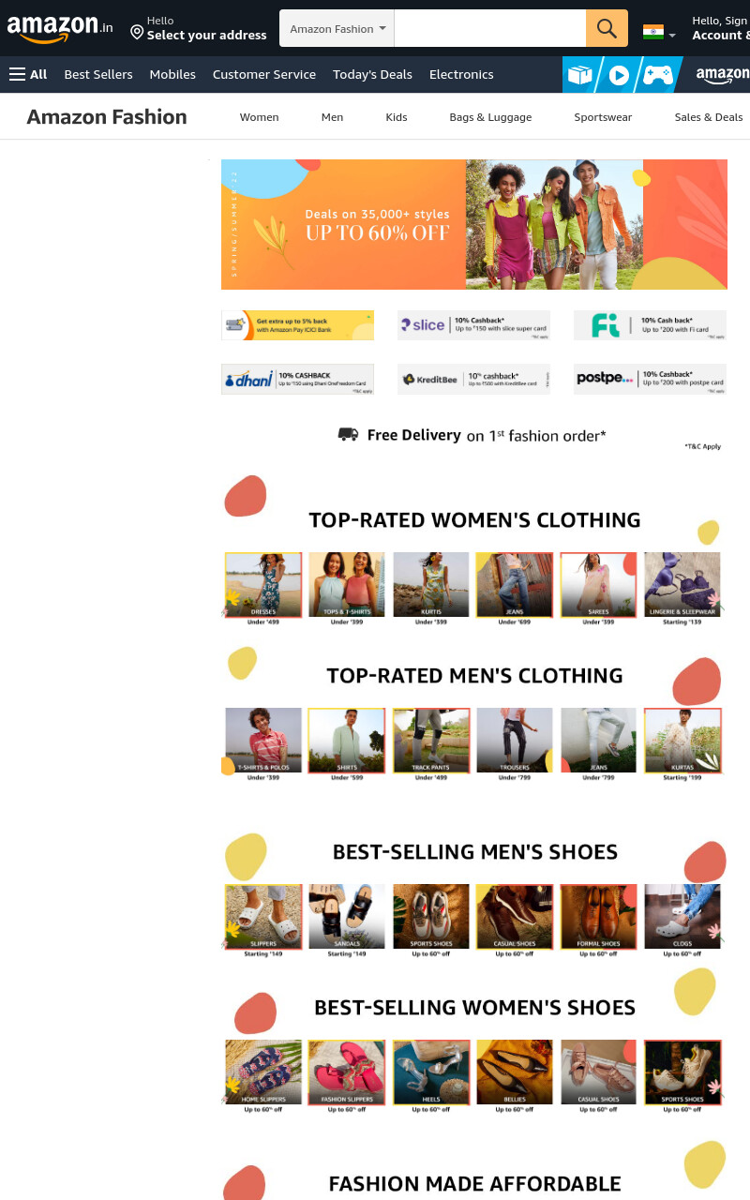Click the Up to 60% off banner
Image resolution: width=750 pixels, height=1200 pixels.
pyautogui.click(x=474, y=224)
